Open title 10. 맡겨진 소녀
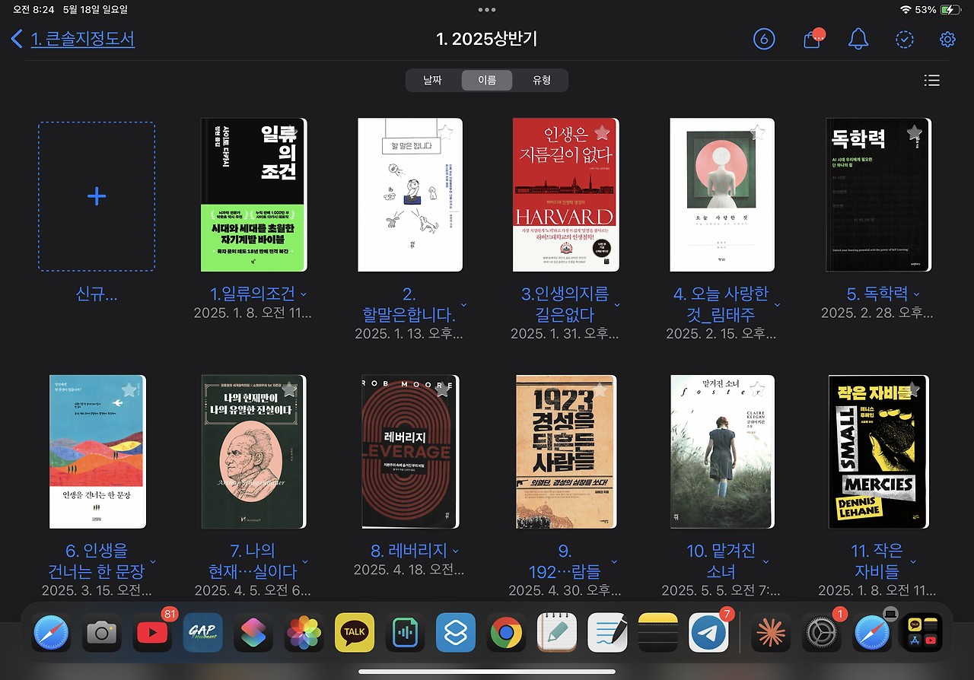Screen dimensions: 974x680 721,561
